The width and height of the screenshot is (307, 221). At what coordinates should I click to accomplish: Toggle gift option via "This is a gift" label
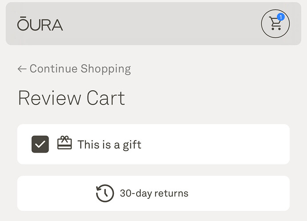click(109, 145)
